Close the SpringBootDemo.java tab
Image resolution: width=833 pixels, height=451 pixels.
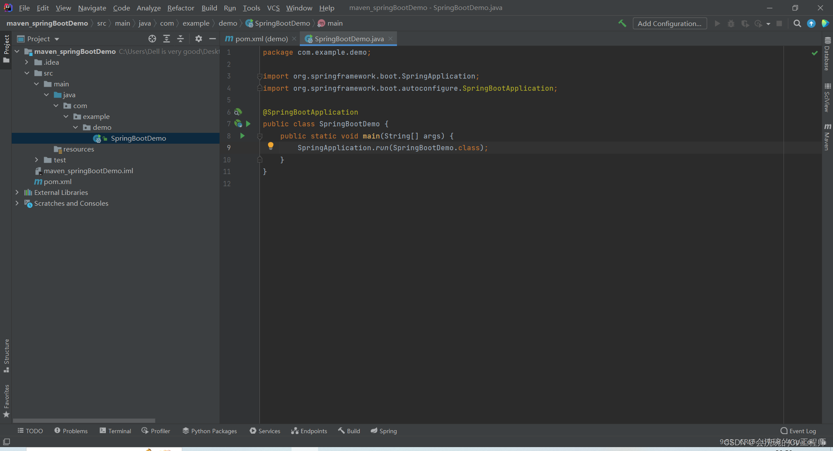coord(390,39)
